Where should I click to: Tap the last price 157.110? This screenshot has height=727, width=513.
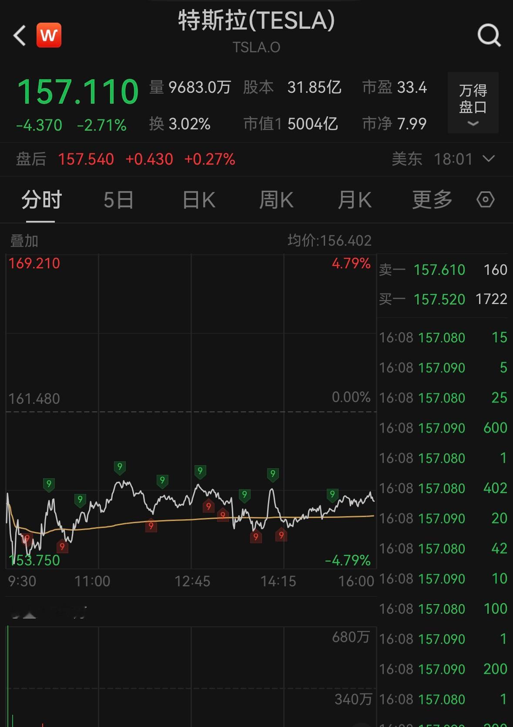pos(78,91)
